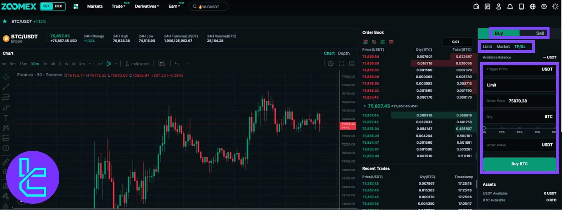
Task: Take a chart snapshot with camera icon
Action: tap(352, 64)
